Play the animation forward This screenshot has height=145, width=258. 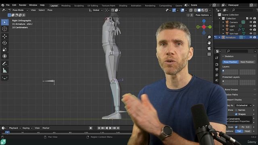110,128
